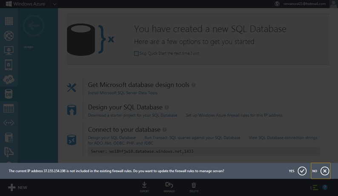Viewport: 338px width, 196px height.
Task: Open Storage table icon in sidebar
Action: click(x=9, y=108)
